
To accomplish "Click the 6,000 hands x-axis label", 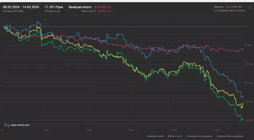I will click(x=131, y=130).
